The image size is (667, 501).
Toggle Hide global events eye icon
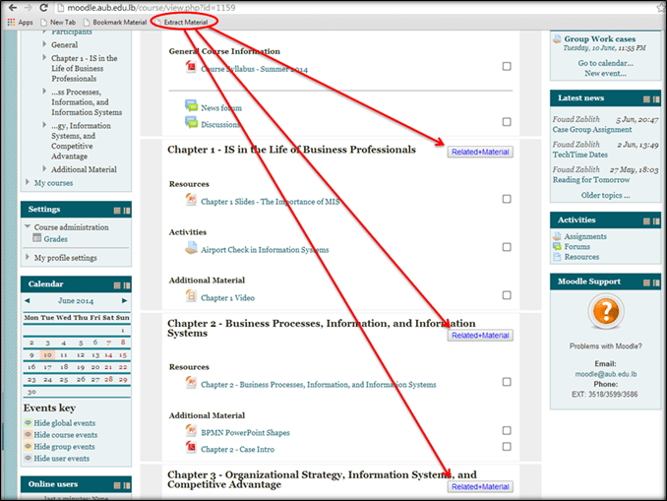pos(29,422)
